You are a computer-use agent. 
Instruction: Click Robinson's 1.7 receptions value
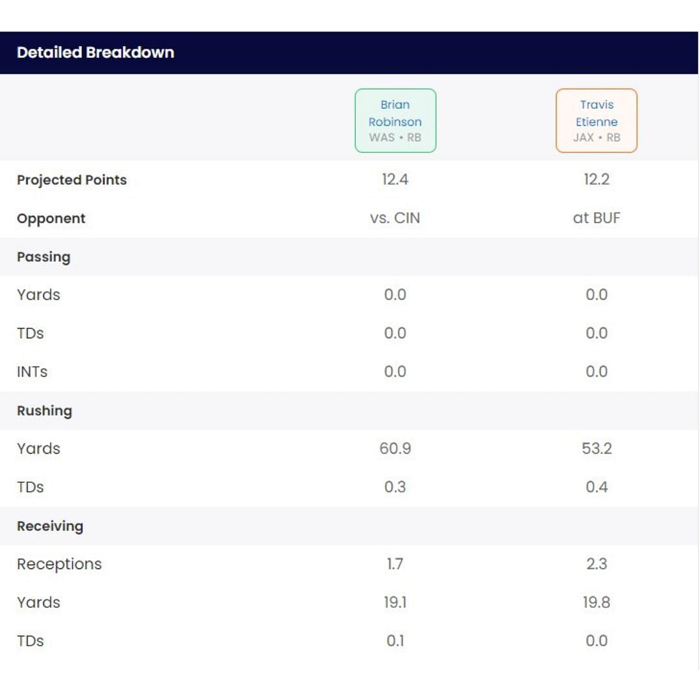pyautogui.click(x=395, y=564)
